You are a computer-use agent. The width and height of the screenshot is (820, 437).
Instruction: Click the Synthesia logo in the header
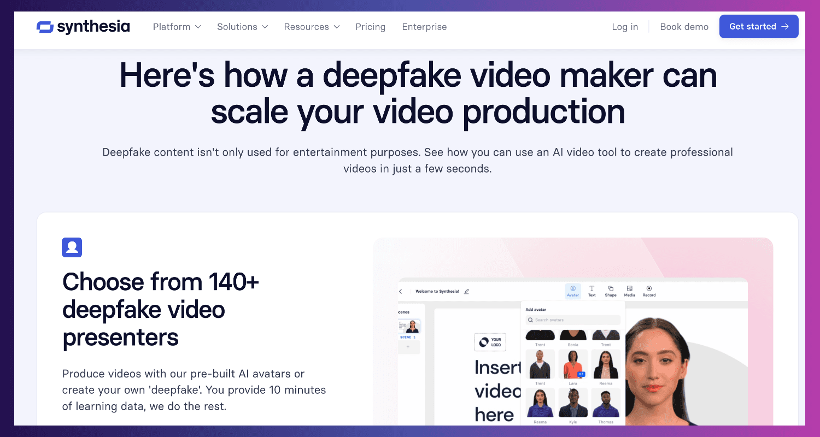point(83,27)
